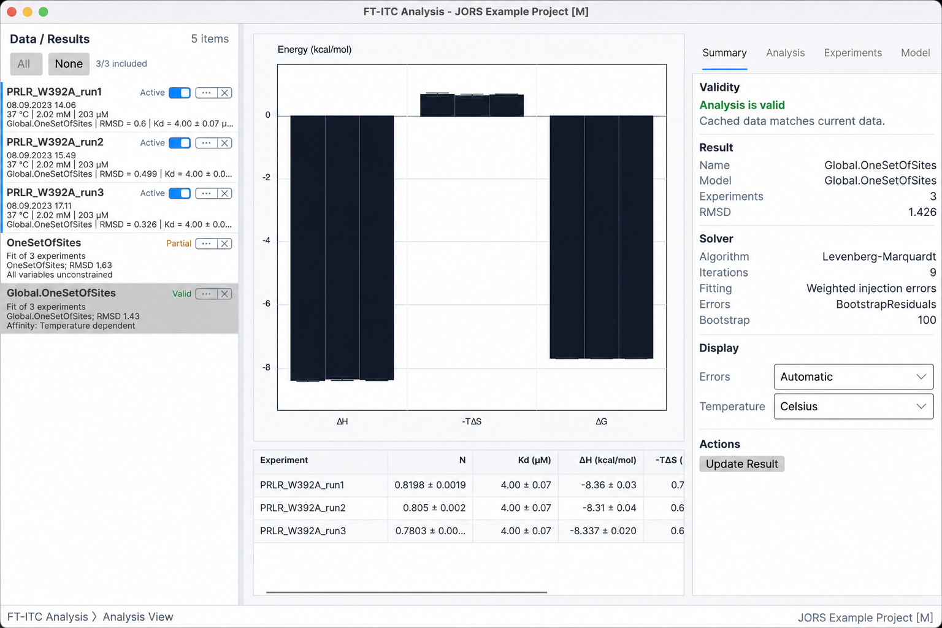Click RMSD value 1.426
This screenshot has width=942, height=628.
click(922, 212)
